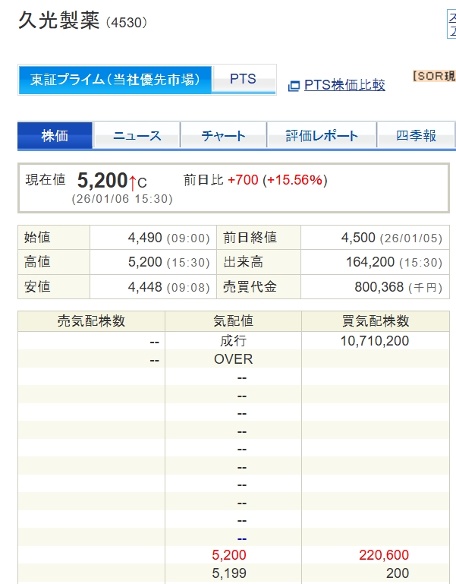Open the ニュース tab
Screen dimensions: 456x584
point(137,136)
